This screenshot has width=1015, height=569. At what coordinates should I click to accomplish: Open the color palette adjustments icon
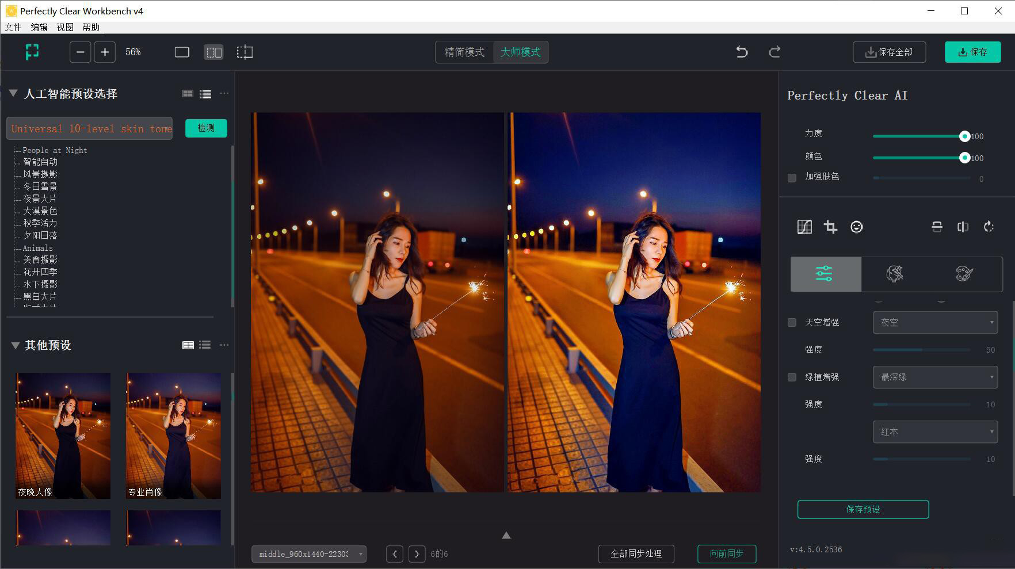coord(964,274)
